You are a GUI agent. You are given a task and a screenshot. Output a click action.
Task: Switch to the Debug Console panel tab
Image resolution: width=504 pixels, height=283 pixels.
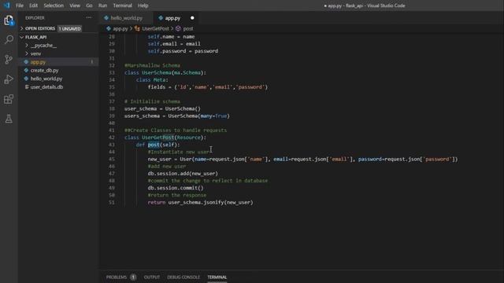tap(183, 277)
